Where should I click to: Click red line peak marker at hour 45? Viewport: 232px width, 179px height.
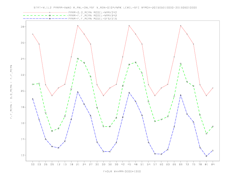(x=129, y=26)
